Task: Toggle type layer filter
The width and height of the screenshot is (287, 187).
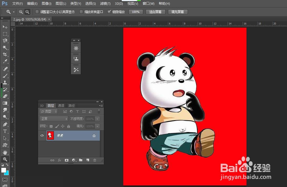Action: [x=78, y=111]
